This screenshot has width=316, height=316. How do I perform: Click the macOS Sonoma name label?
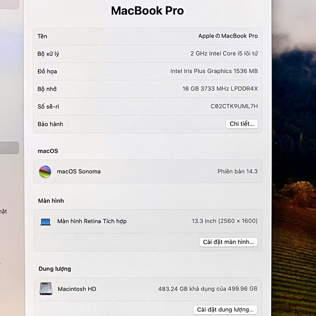tap(79, 171)
